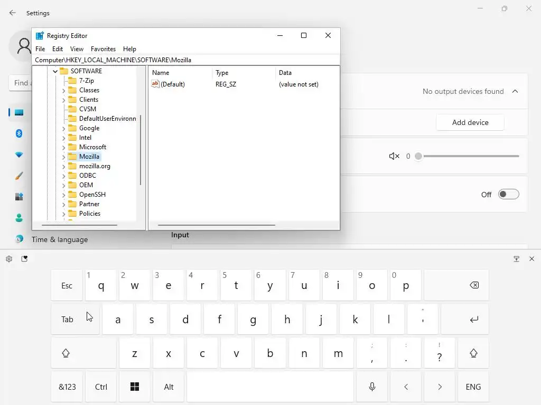Adjust the Settings volume slider

[x=468, y=156]
